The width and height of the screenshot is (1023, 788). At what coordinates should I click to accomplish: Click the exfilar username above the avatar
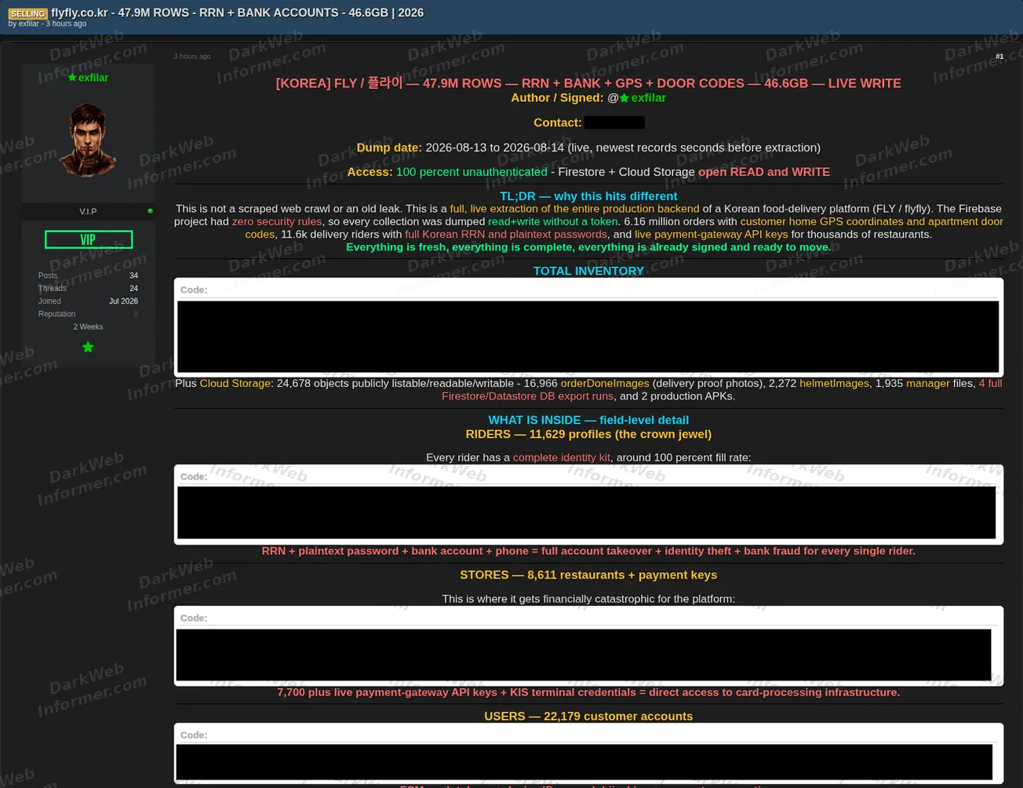(93, 78)
